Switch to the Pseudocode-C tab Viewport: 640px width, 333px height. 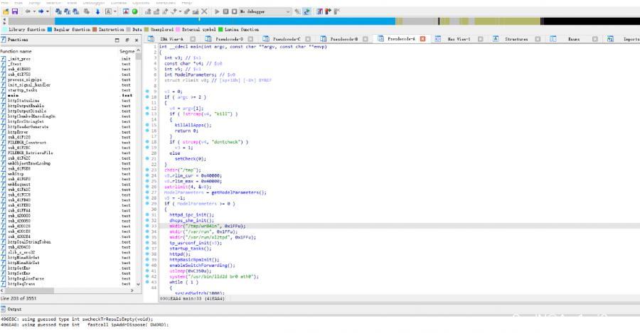point(286,39)
